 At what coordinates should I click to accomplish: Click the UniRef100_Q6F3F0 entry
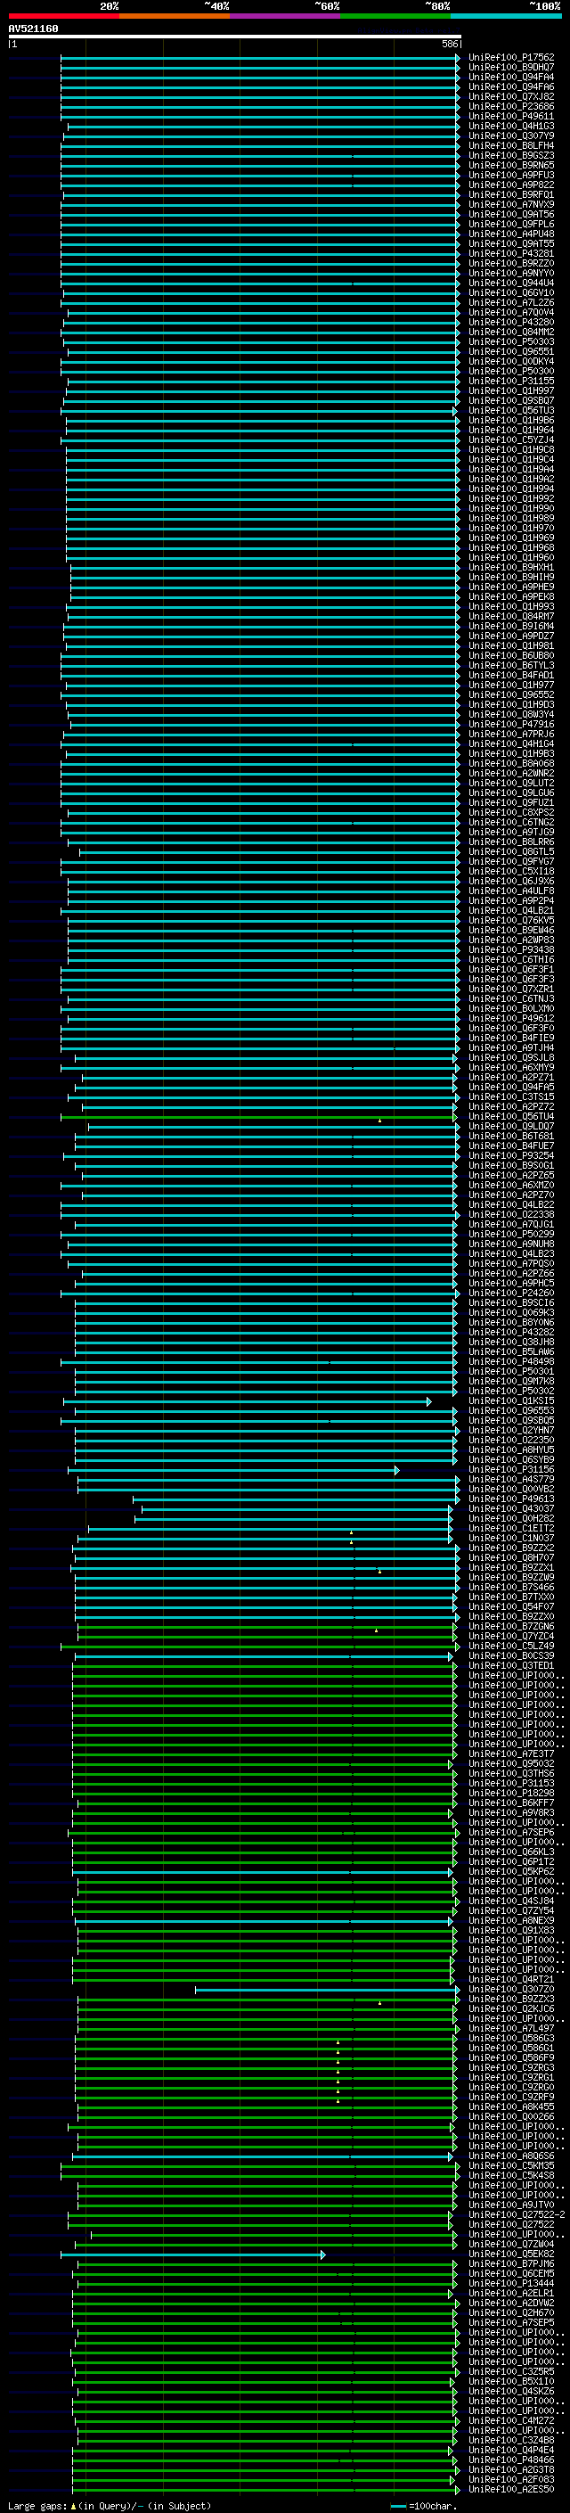tap(510, 1028)
